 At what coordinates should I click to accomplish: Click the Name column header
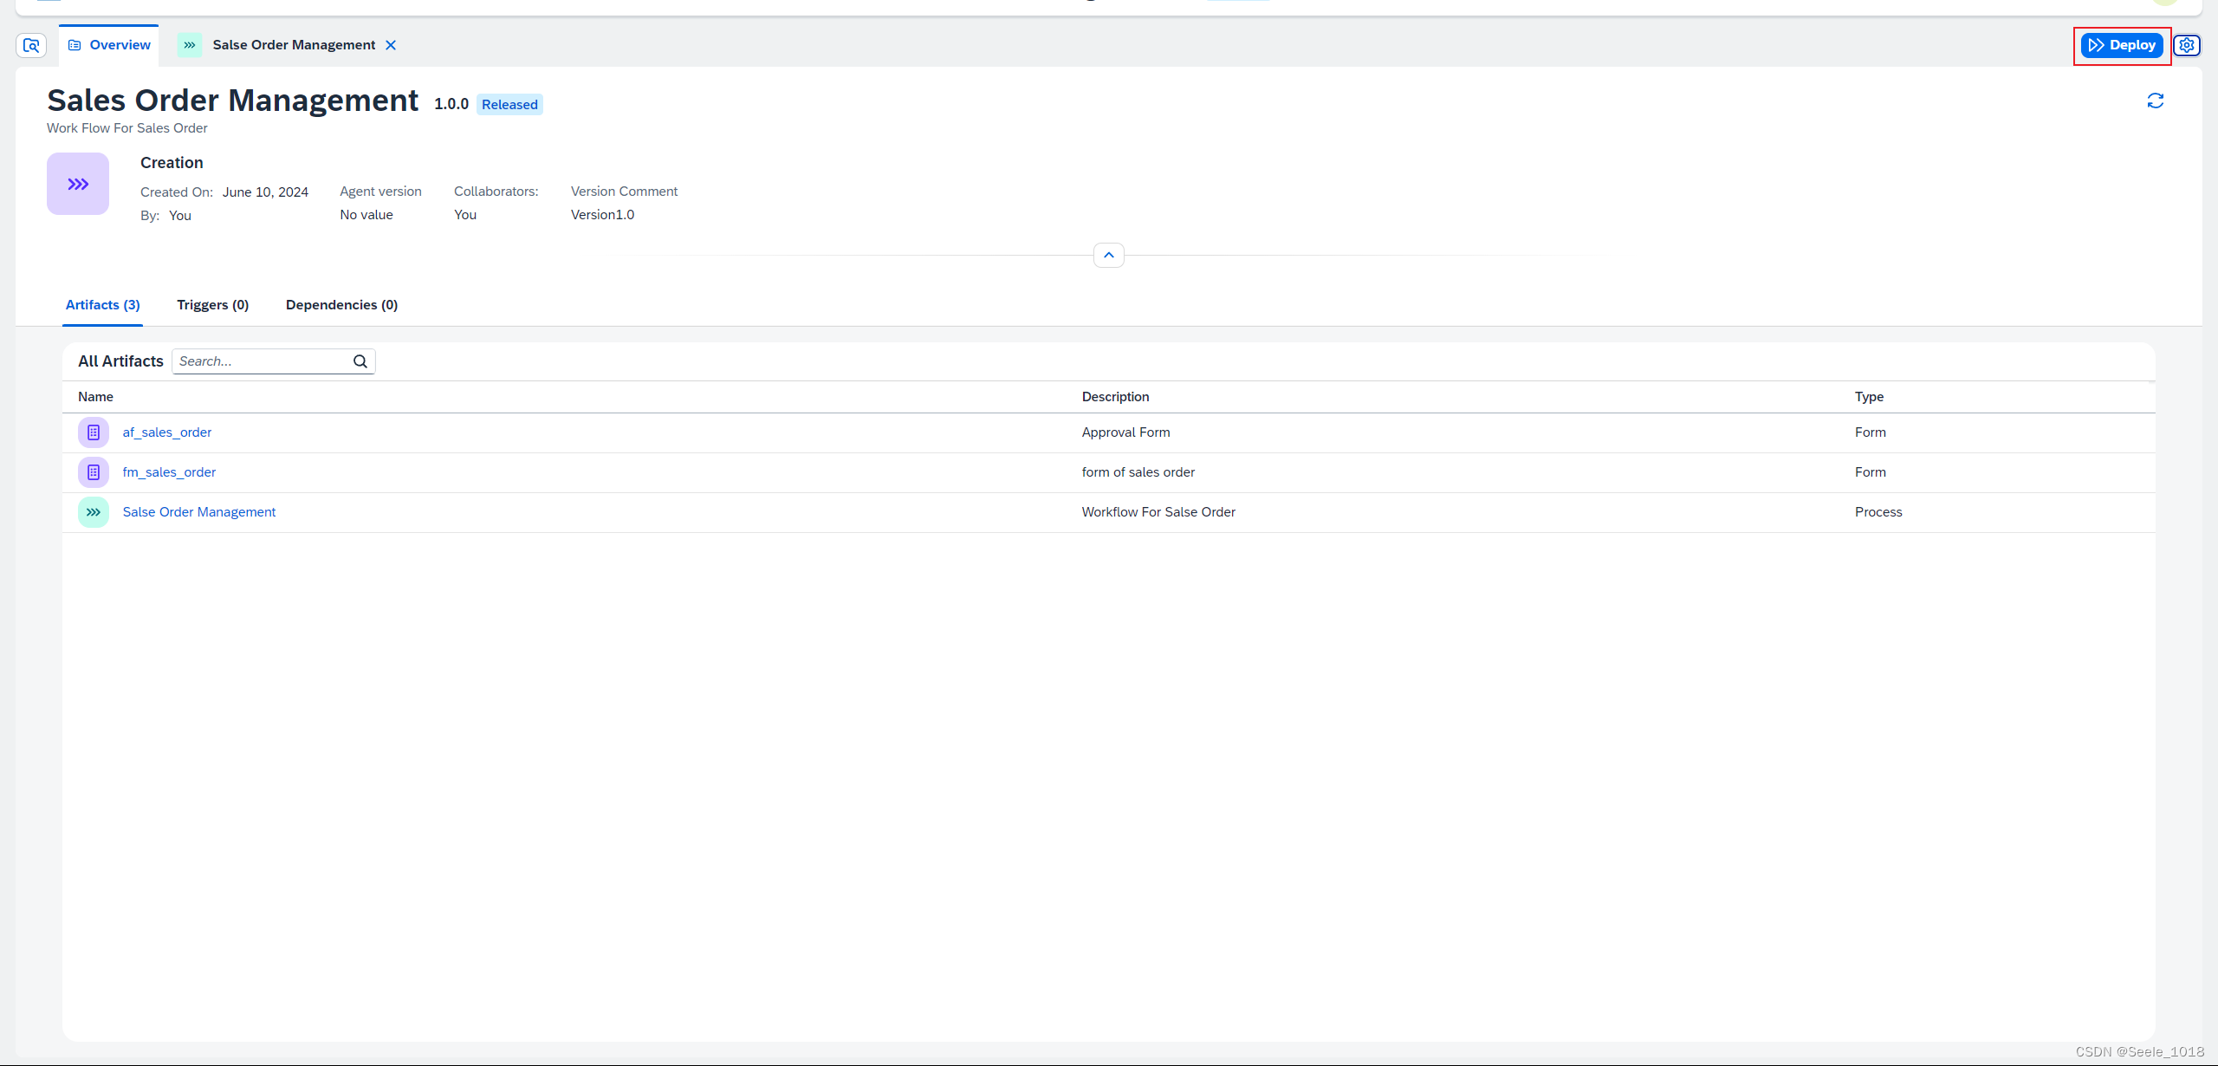(96, 397)
